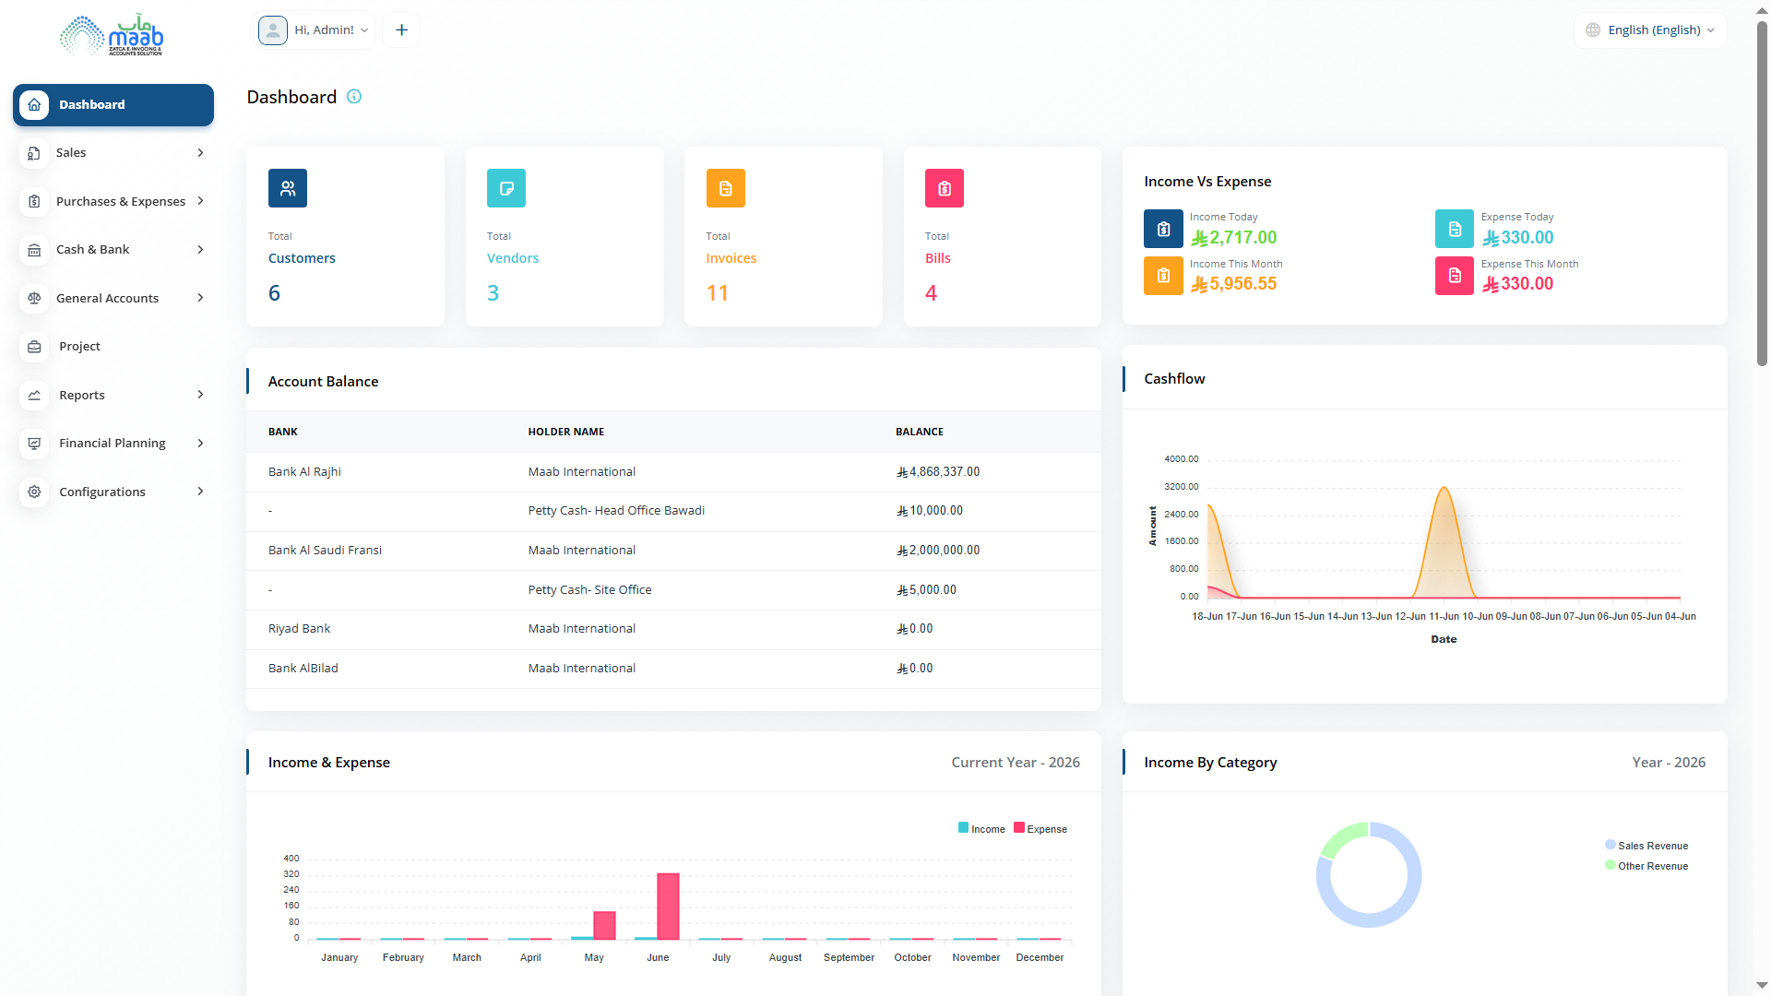Image resolution: width=1771 pixels, height=996 pixels.
Task: Click the Customers link in card
Action: point(302,259)
